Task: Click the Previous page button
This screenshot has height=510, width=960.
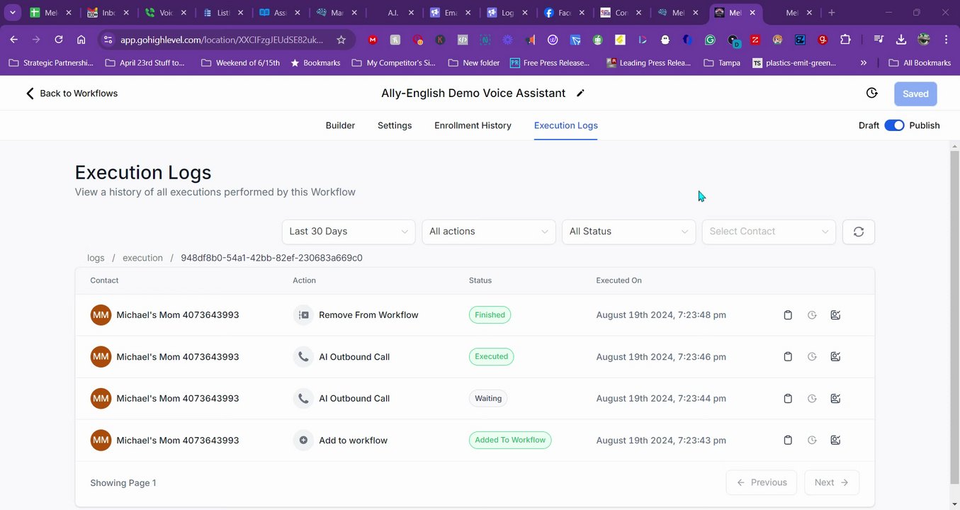Action: tap(762, 482)
